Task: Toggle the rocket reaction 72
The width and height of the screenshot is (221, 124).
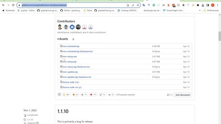Action: tap(103, 95)
